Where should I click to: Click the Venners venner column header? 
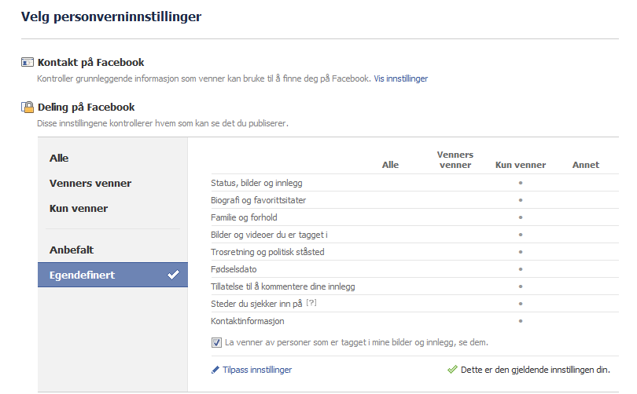(455, 159)
